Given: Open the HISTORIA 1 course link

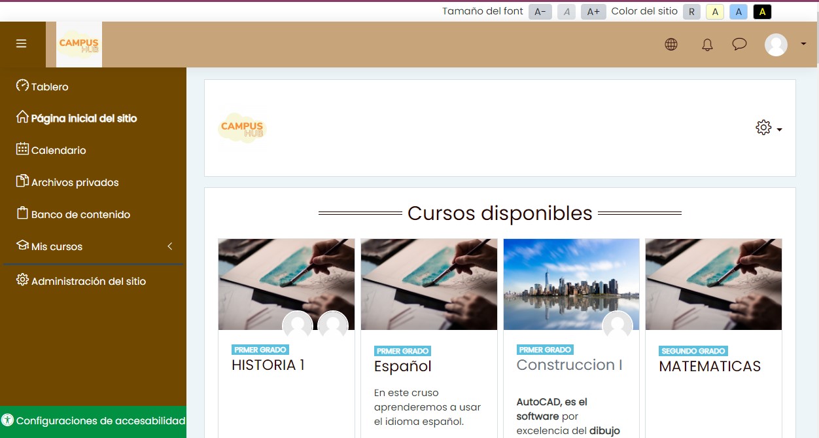Looking at the screenshot, I should [267, 365].
